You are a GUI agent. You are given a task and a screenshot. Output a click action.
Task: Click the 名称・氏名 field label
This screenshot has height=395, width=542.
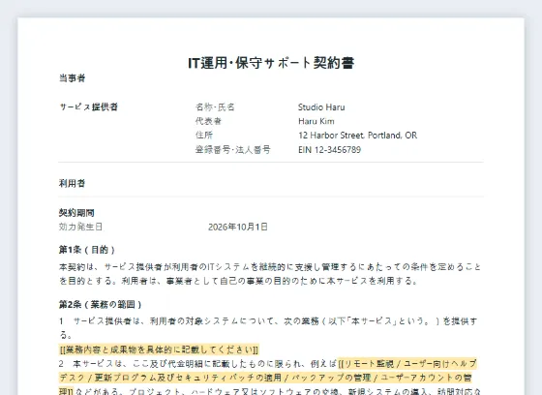tap(215, 106)
